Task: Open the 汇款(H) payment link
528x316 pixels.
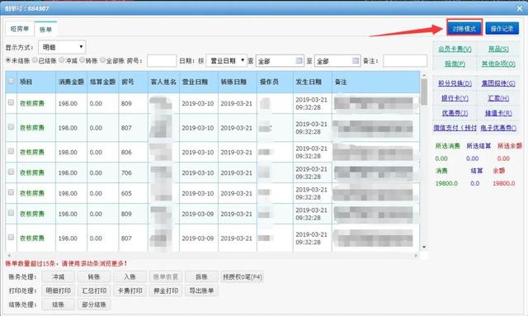Action: 498,98
